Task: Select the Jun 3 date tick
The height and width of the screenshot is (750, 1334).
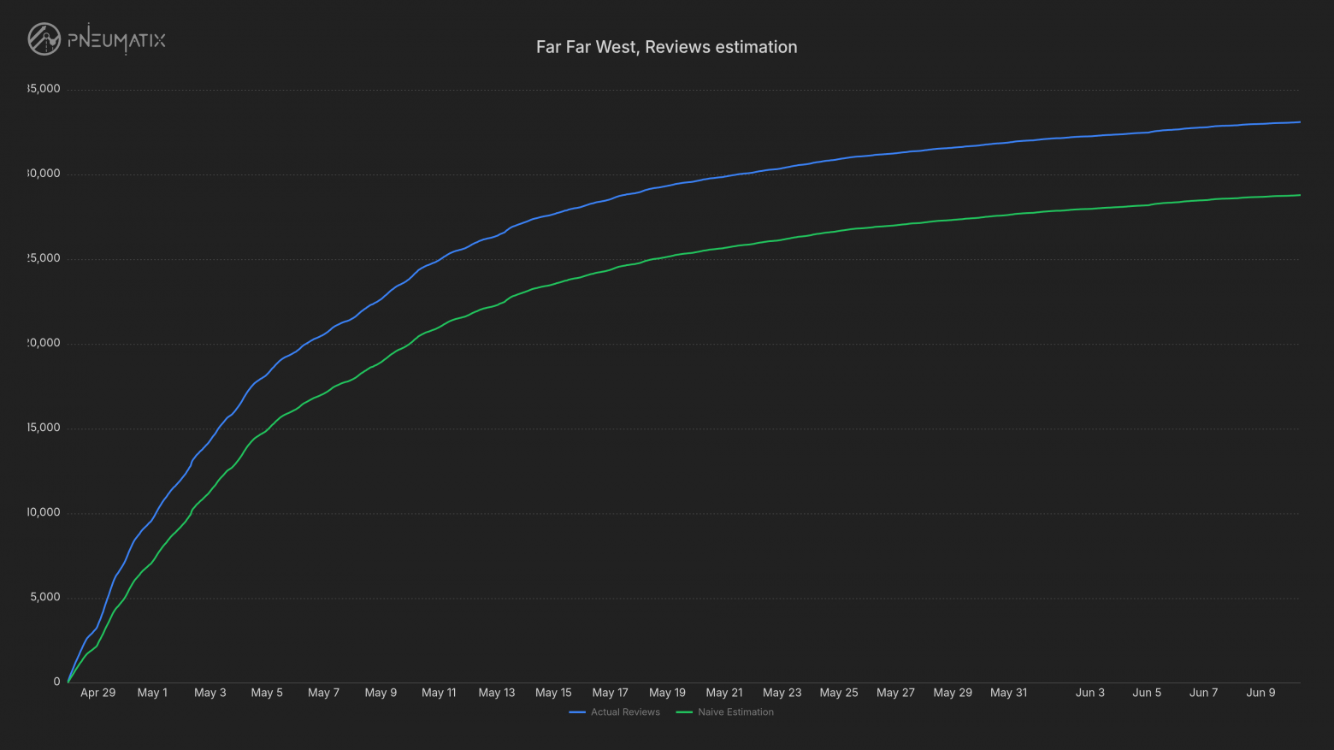Action: click(1090, 693)
